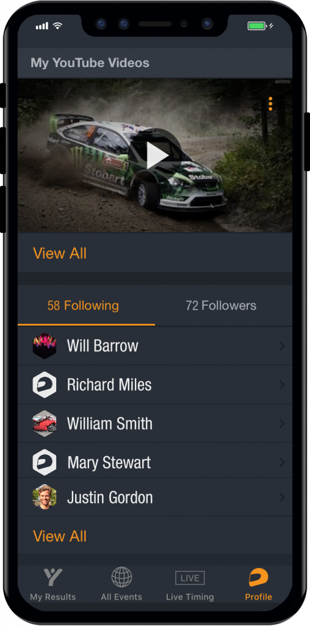
Task: Open the All Events globe icon
Action: coord(121,577)
